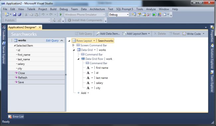The image size is (216, 126).
Task: Open Object Browser from the toolbar icon
Action: point(144,15)
